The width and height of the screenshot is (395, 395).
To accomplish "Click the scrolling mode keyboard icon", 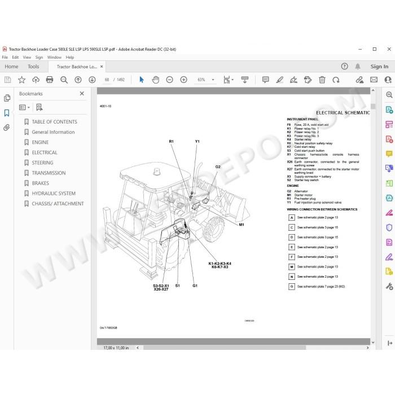I will 244,80.
